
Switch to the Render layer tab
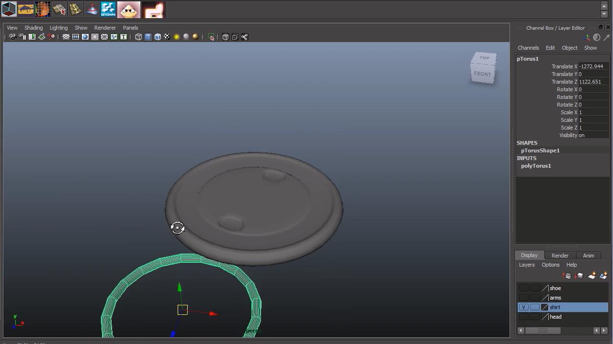coord(560,256)
